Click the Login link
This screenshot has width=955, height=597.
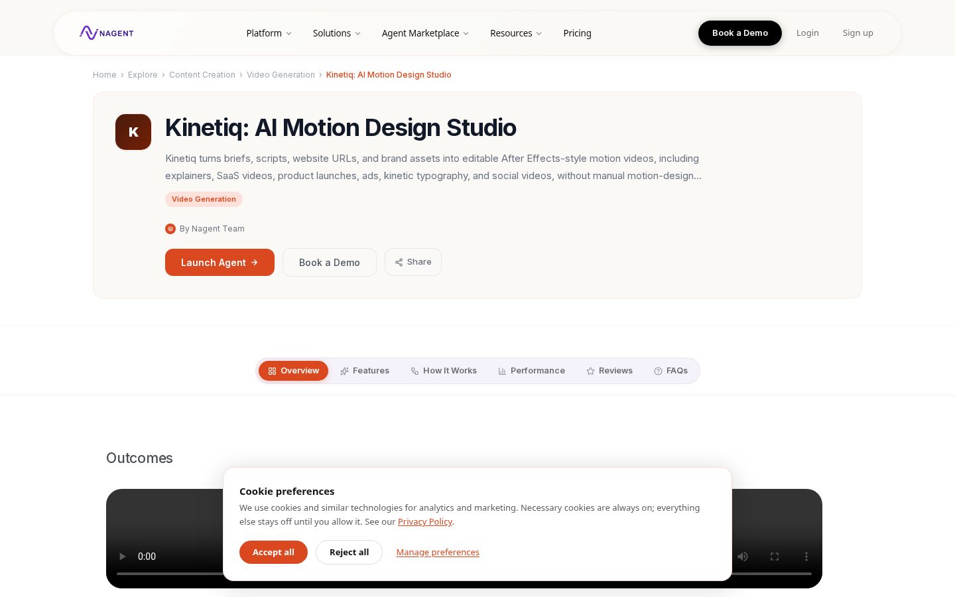click(807, 33)
